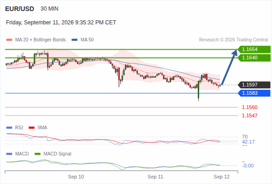Click the 30 MIN timeframe label
272x184 pixels.
(x=49, y=9)
